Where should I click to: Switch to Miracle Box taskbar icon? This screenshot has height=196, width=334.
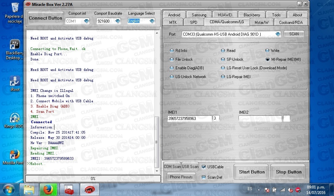click(89, 189)
